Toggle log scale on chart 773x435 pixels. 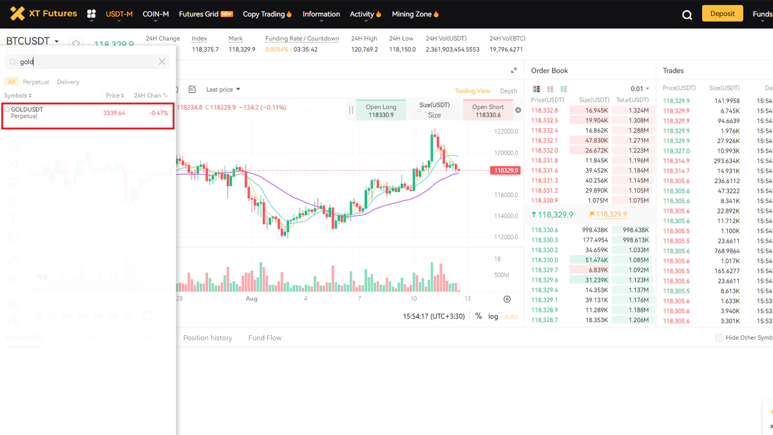click(493, 316)
